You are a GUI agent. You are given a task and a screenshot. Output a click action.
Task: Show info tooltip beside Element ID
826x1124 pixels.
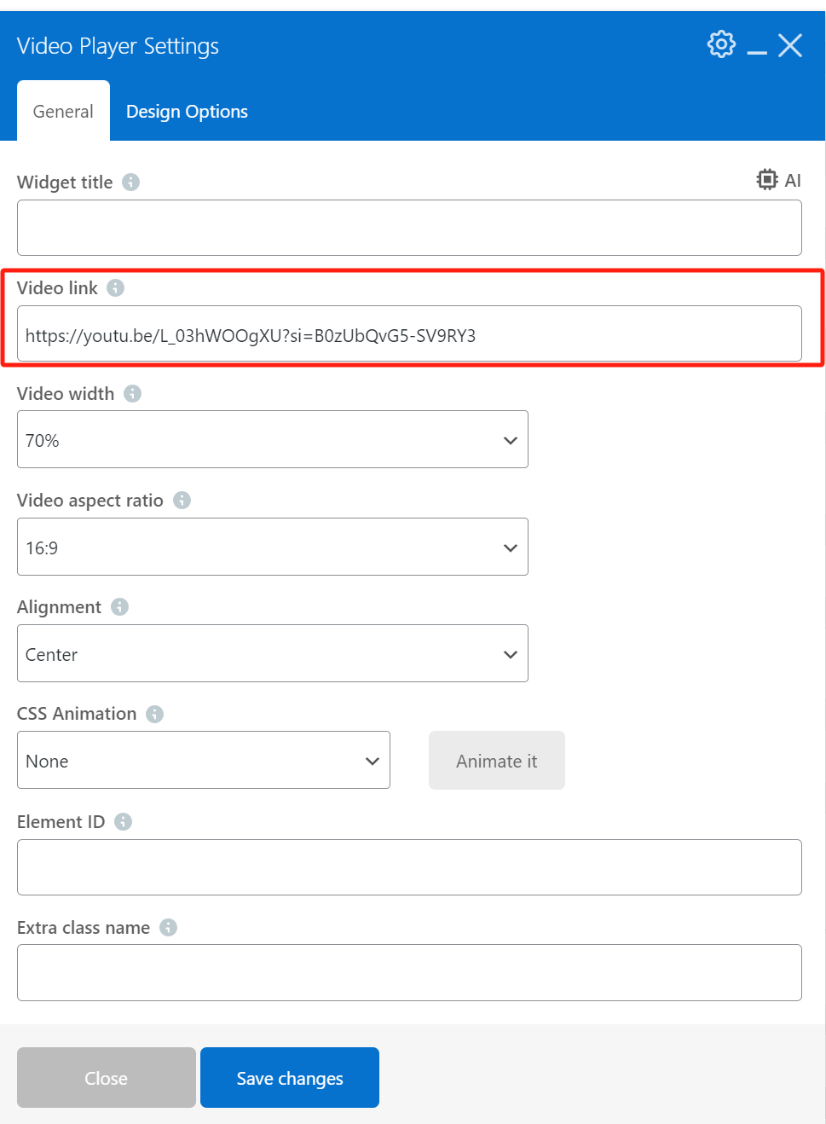point(124,822)
